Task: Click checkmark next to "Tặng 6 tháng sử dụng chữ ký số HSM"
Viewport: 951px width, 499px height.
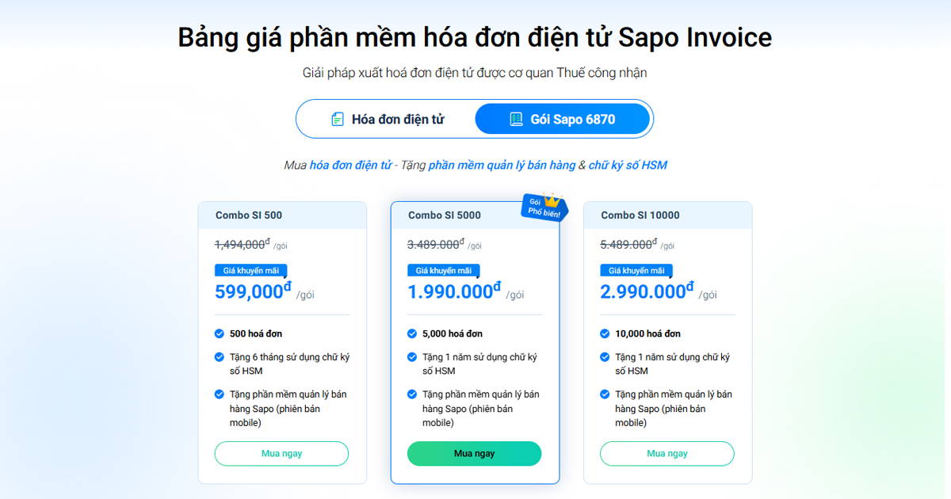Action: click(221, 357)
